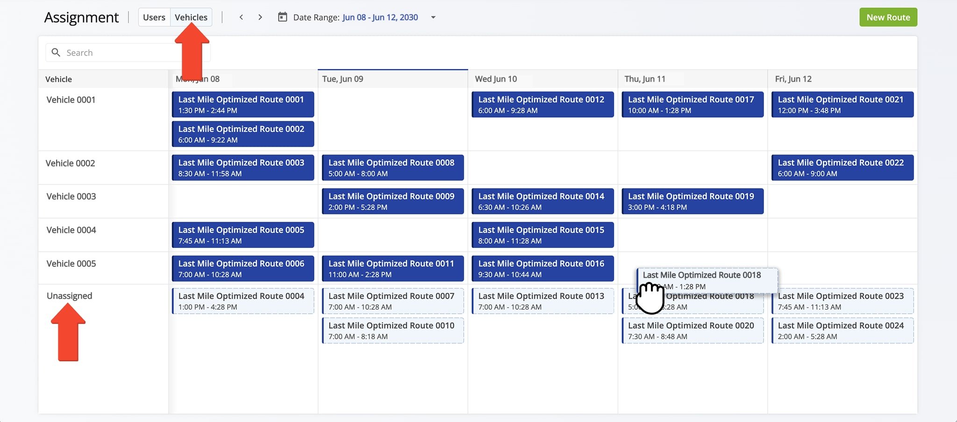The width and height of the screenshot is (957, 422).
Task: Select the Fri, Jun 12 column header
Action: coord(842,79)
